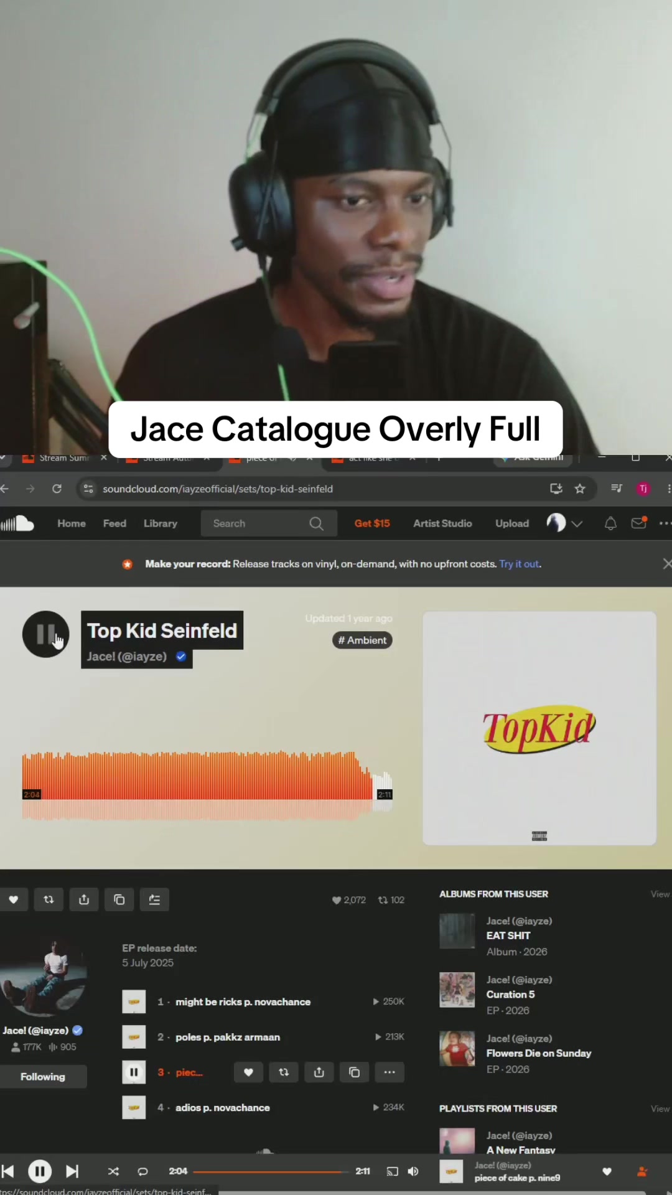Open Jace! (@iayze) artist link in header
Image resolution: width=672 pixels, height=1195 pixels.
pos(127,656)
